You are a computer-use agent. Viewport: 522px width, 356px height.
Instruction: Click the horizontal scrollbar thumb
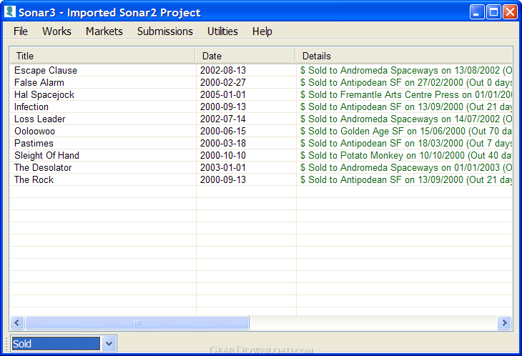tap(137, 322)
